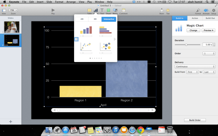The height and width of the screenshot is (136, 218).
Task: Click the Build Order button
Action: pos(195,120)
